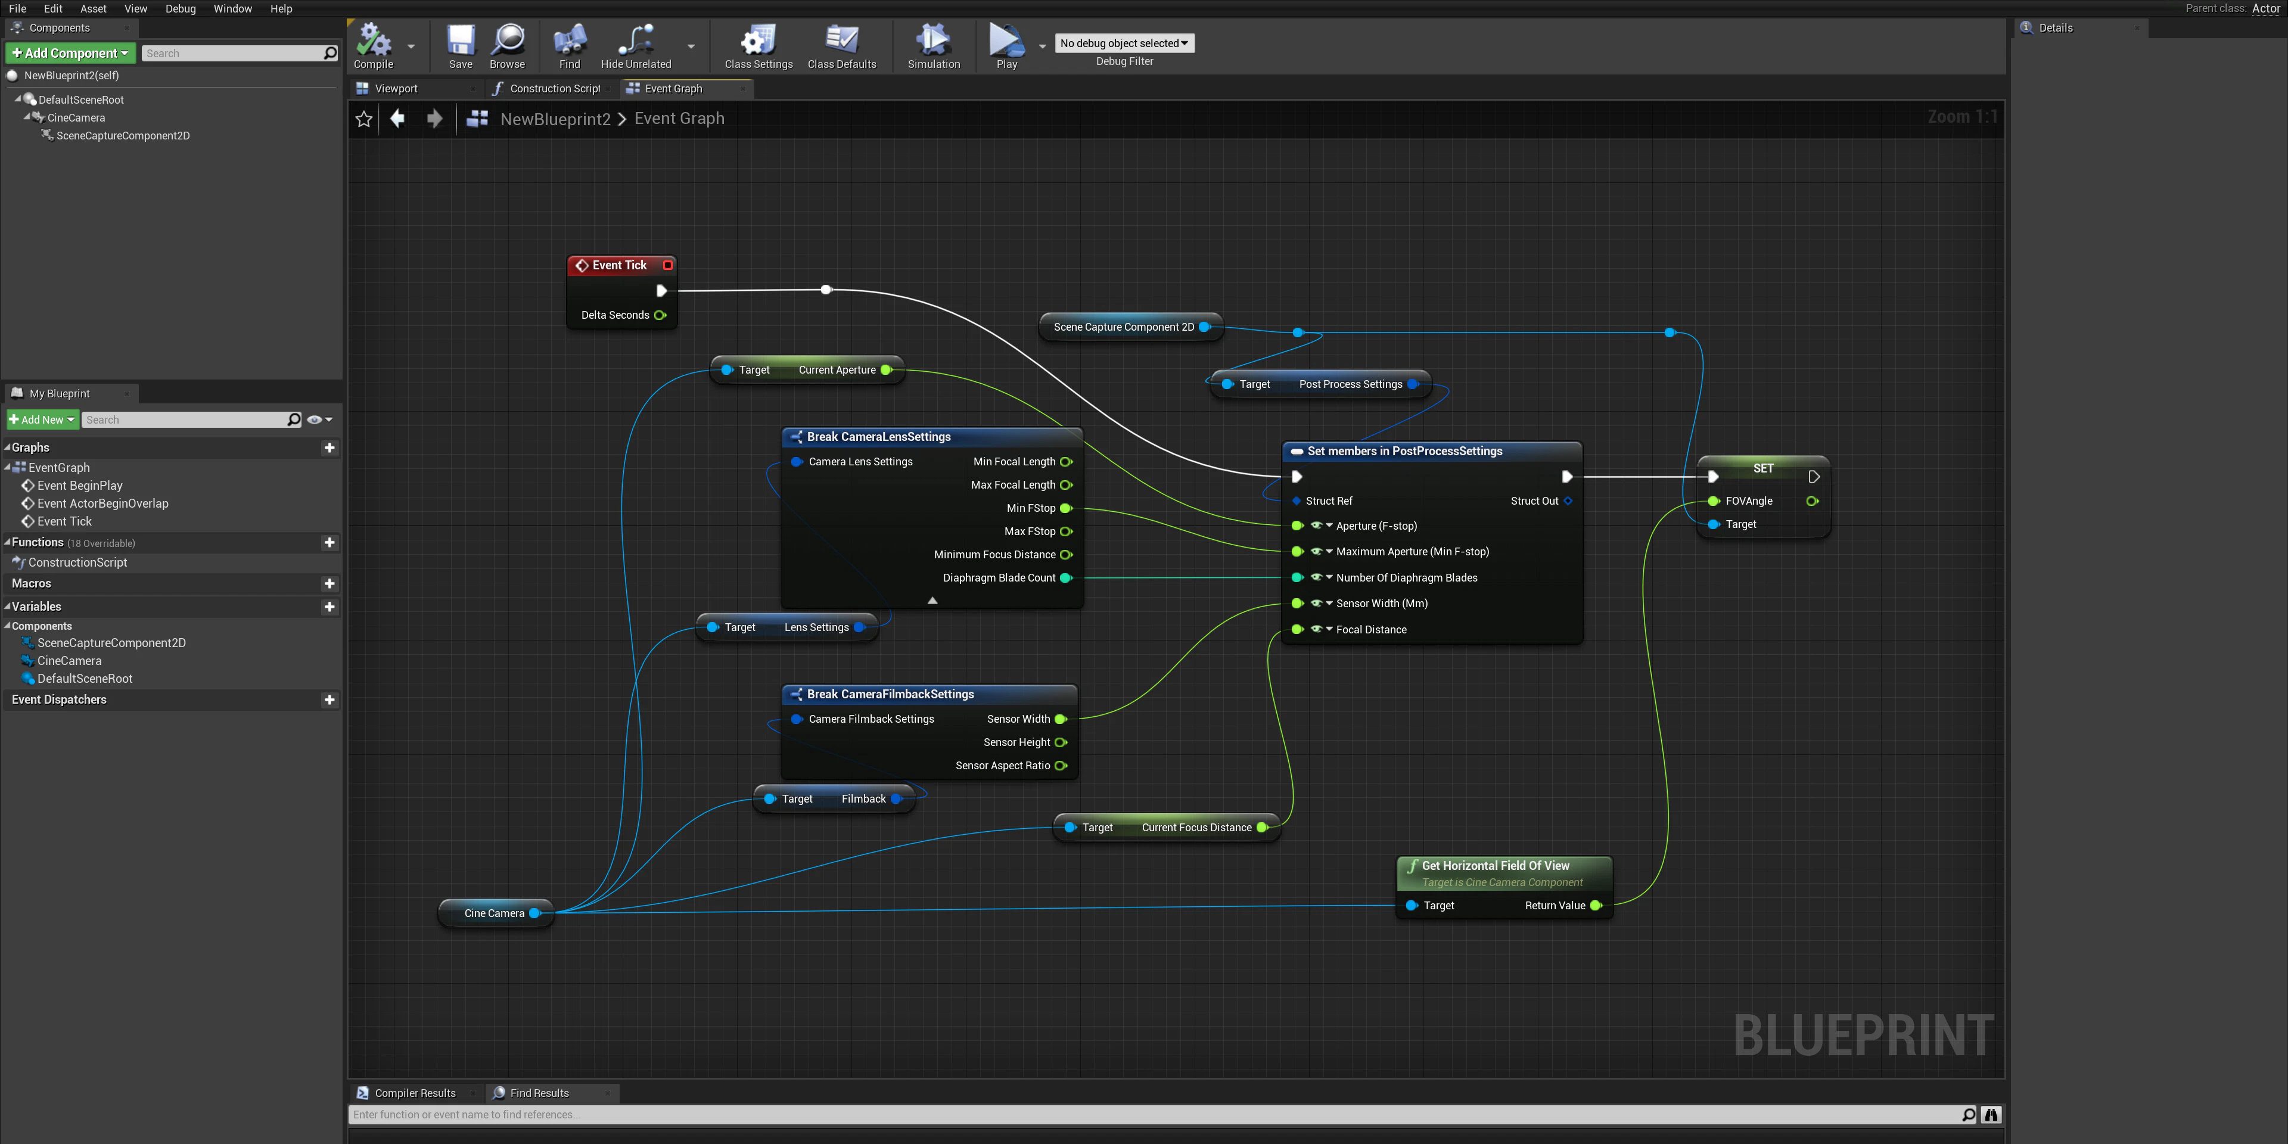The image size is (2288, 1144).
Task: Click the Add New button in My Blueprint
Action: coord(42,419)
